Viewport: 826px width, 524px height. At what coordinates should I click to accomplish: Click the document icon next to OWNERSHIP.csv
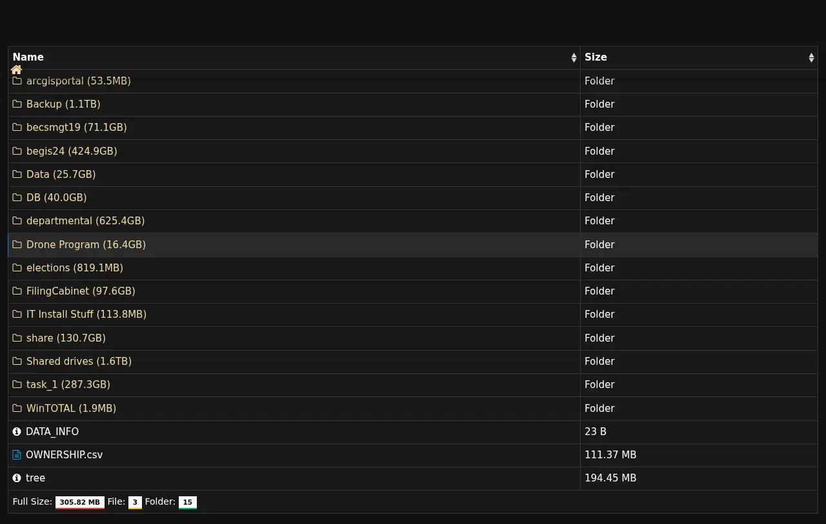(x=17, y=455)
